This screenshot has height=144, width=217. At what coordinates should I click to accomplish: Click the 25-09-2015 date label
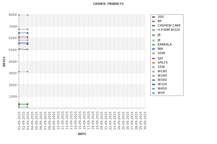click(x=123, y=121)
